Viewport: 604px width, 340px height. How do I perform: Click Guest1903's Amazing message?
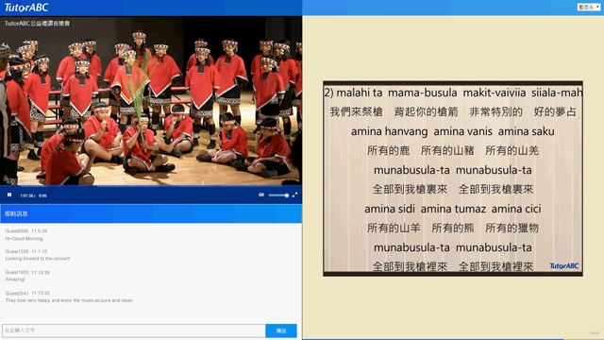(15, 280)
